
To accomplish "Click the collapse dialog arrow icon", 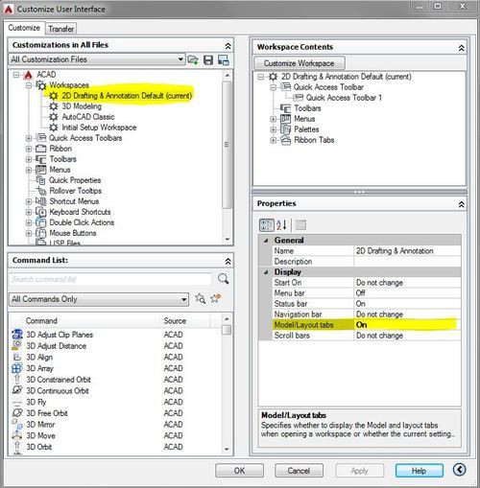I will tap(459, 470).
